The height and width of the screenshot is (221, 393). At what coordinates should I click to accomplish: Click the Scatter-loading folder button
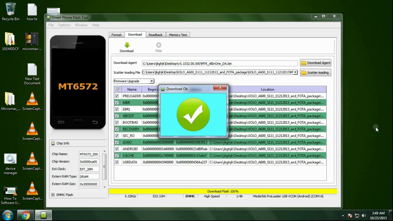[316, 73]
